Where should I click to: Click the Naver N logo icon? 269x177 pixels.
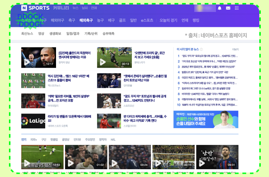(x=24, y=8)
